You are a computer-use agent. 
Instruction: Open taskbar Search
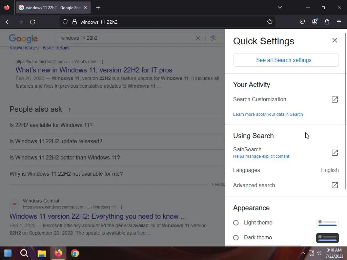point(24,253)
